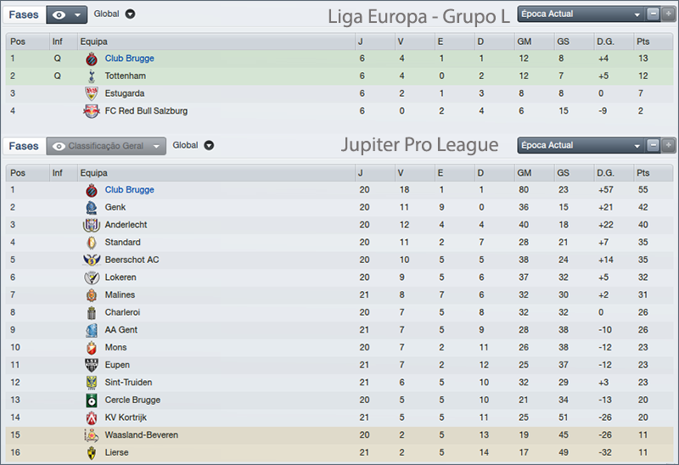Click the Anderlecht club crest
The height and width of the screenshot is (465, 679).
point(92,225)
